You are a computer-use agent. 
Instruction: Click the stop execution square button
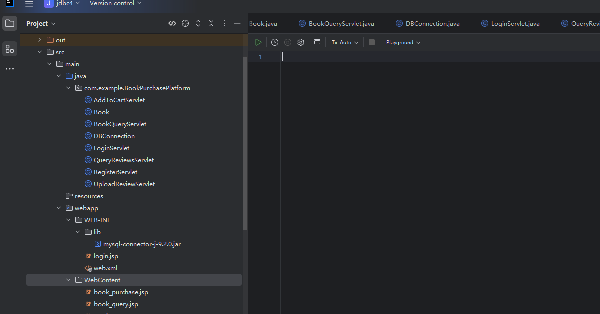pos(372,42)
